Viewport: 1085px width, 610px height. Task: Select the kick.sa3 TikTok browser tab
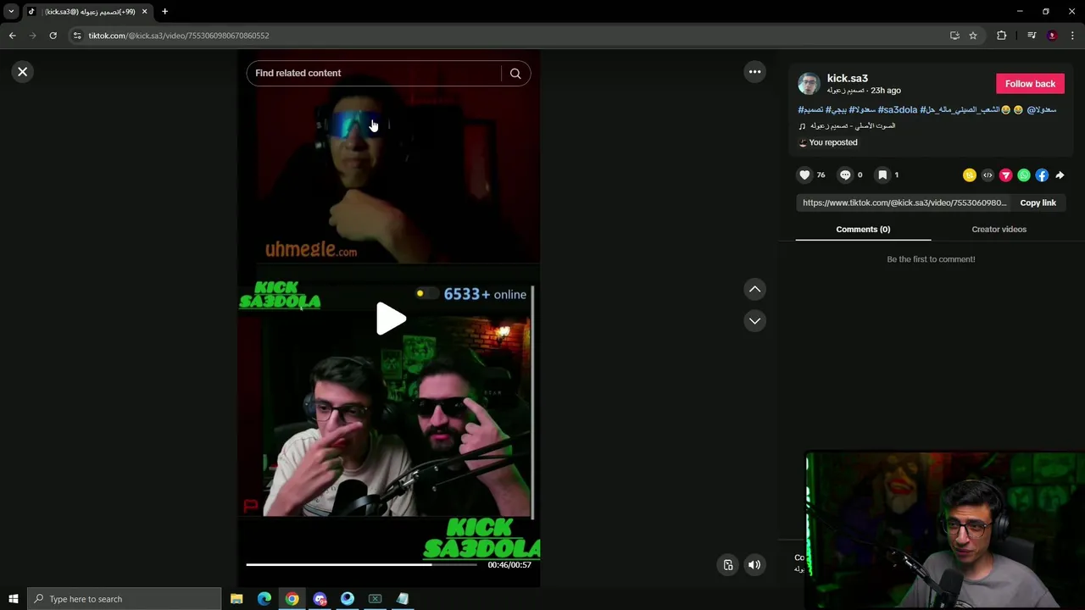88,12
